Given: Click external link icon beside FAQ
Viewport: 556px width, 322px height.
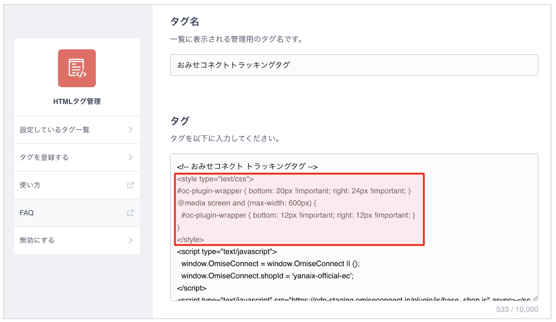Looking at the screenshot, I should pos(130,213).
